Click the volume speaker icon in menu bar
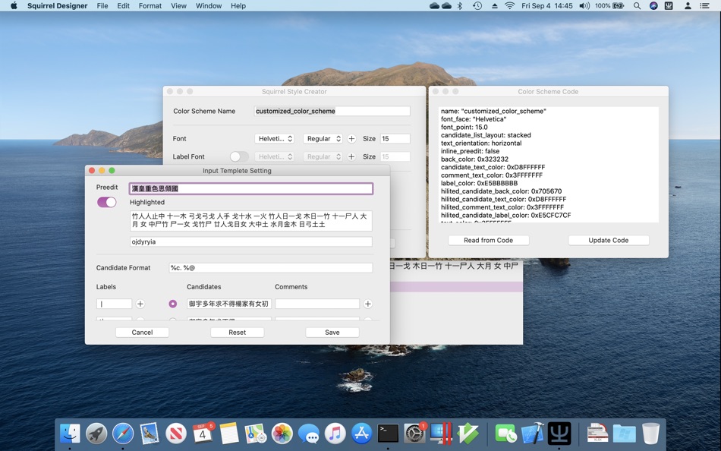 (x=584, y=5)
